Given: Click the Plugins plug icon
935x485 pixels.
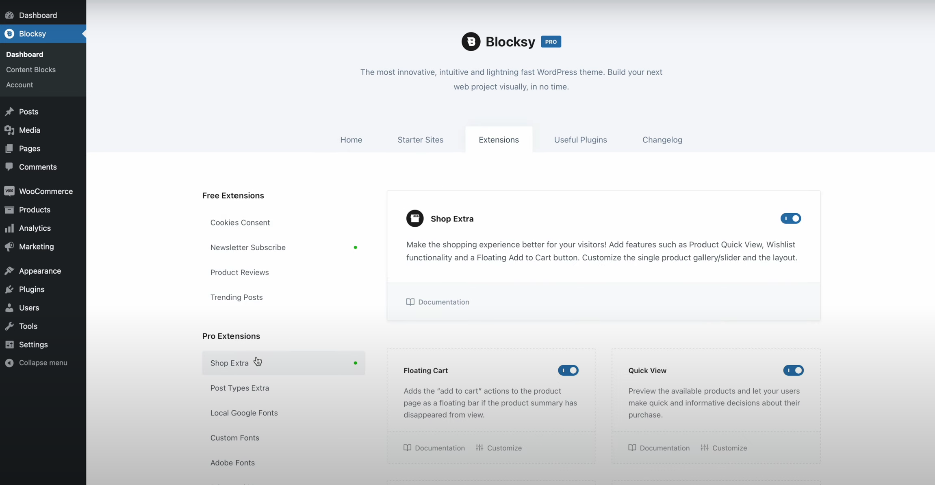Looking at the screenshot, I should click(x=9, y=289).
